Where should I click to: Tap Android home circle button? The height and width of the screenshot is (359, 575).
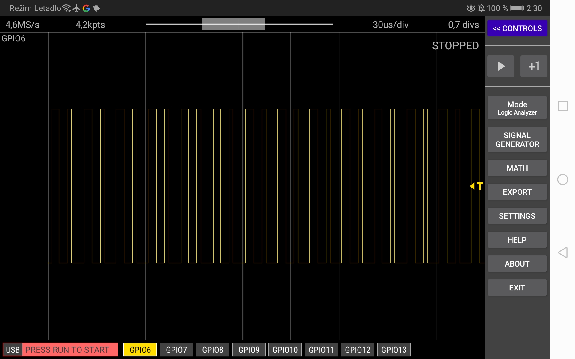pos(562,180)
